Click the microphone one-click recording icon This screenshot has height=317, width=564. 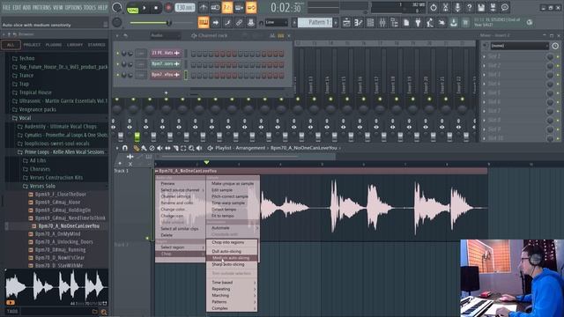tap(457, 7)
